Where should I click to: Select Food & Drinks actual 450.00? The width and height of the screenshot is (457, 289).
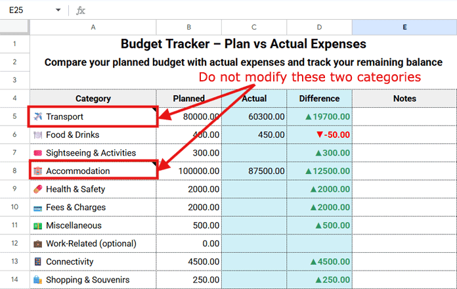click(x=254, y=135)
